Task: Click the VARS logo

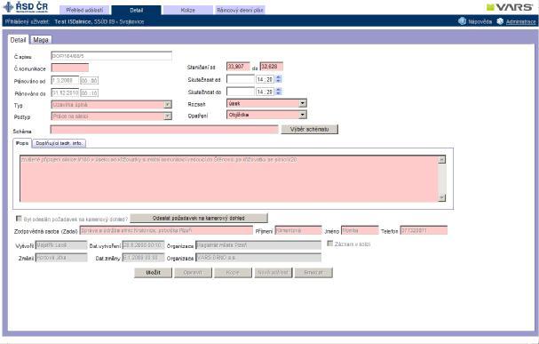Action: (x=510, y=7)
